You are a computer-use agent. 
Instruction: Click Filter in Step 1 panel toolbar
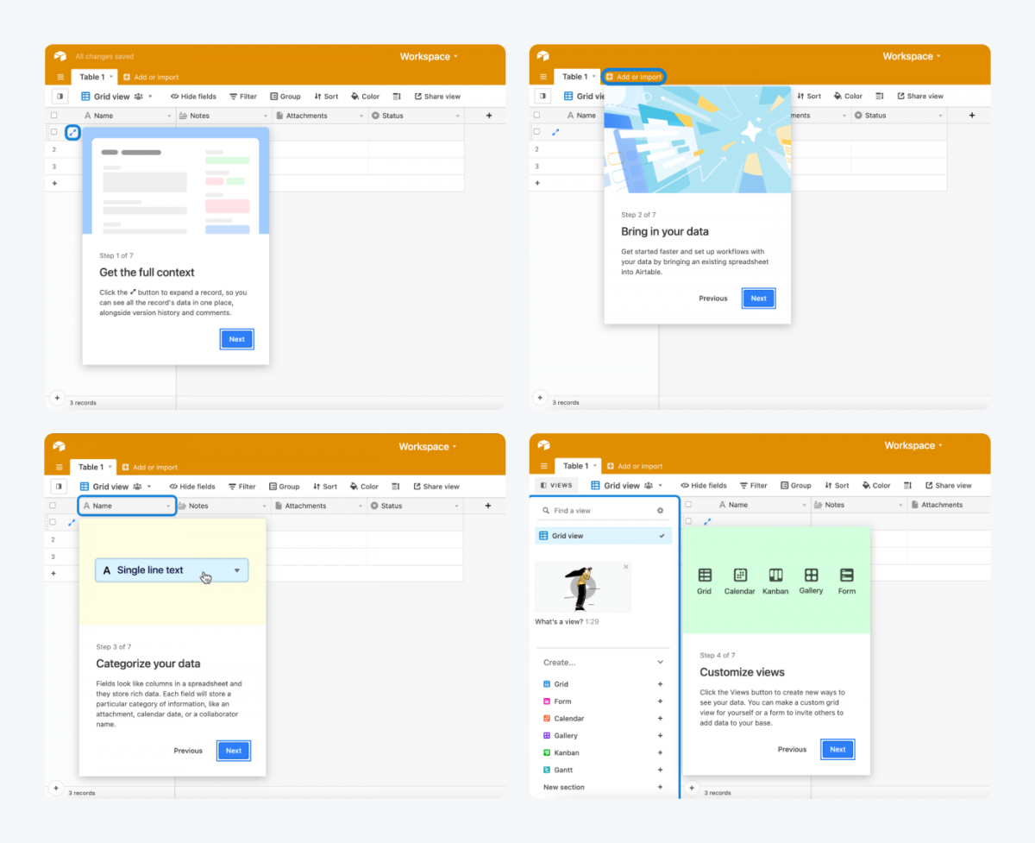coord(243,97)
